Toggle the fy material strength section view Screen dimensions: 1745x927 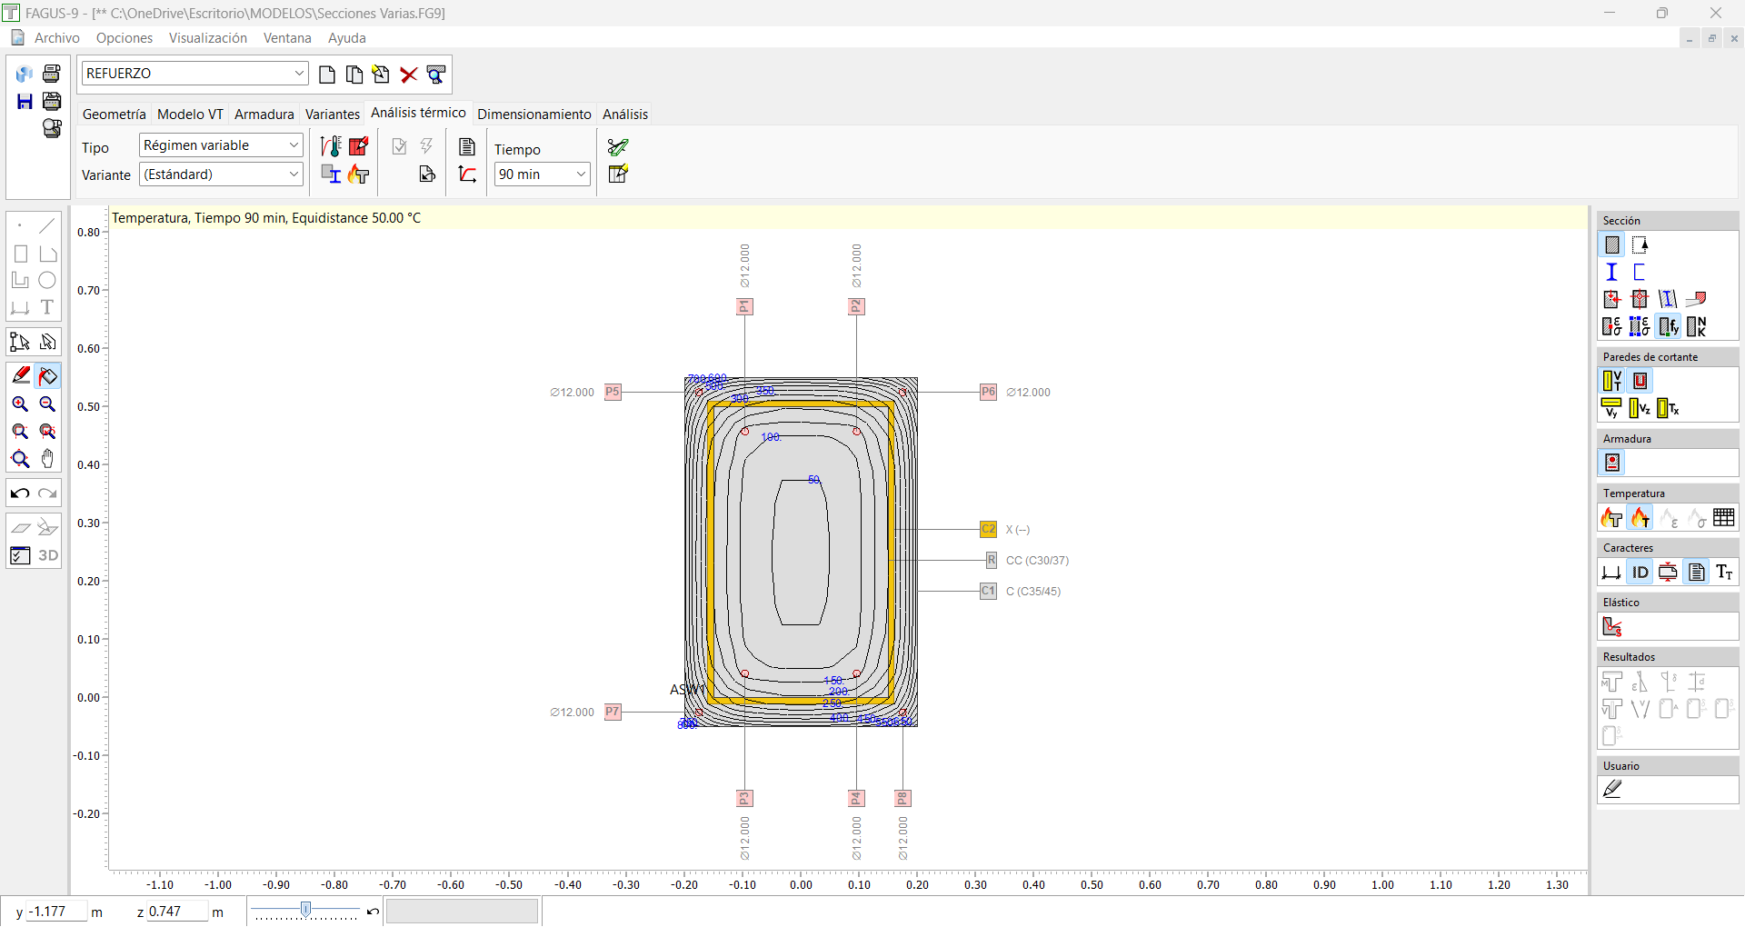coord(1668,326)
